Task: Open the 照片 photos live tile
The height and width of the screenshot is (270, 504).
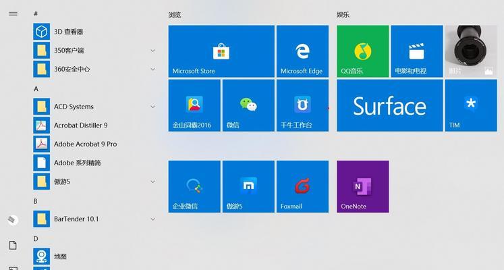Action: (471, 51)
